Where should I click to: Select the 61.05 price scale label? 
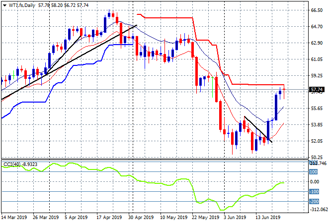tap(317, 59)
